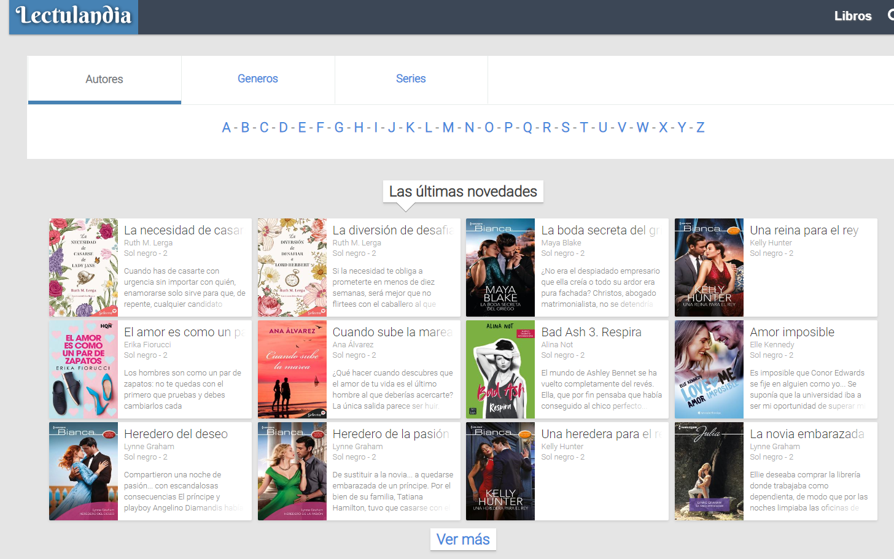The width and height of the screenshot is (894, 559).
Task: Open author Ana Álvarez
Action: 353,345
